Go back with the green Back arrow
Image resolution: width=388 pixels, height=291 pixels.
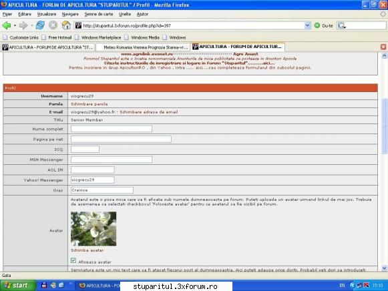[x=7, y=25]
